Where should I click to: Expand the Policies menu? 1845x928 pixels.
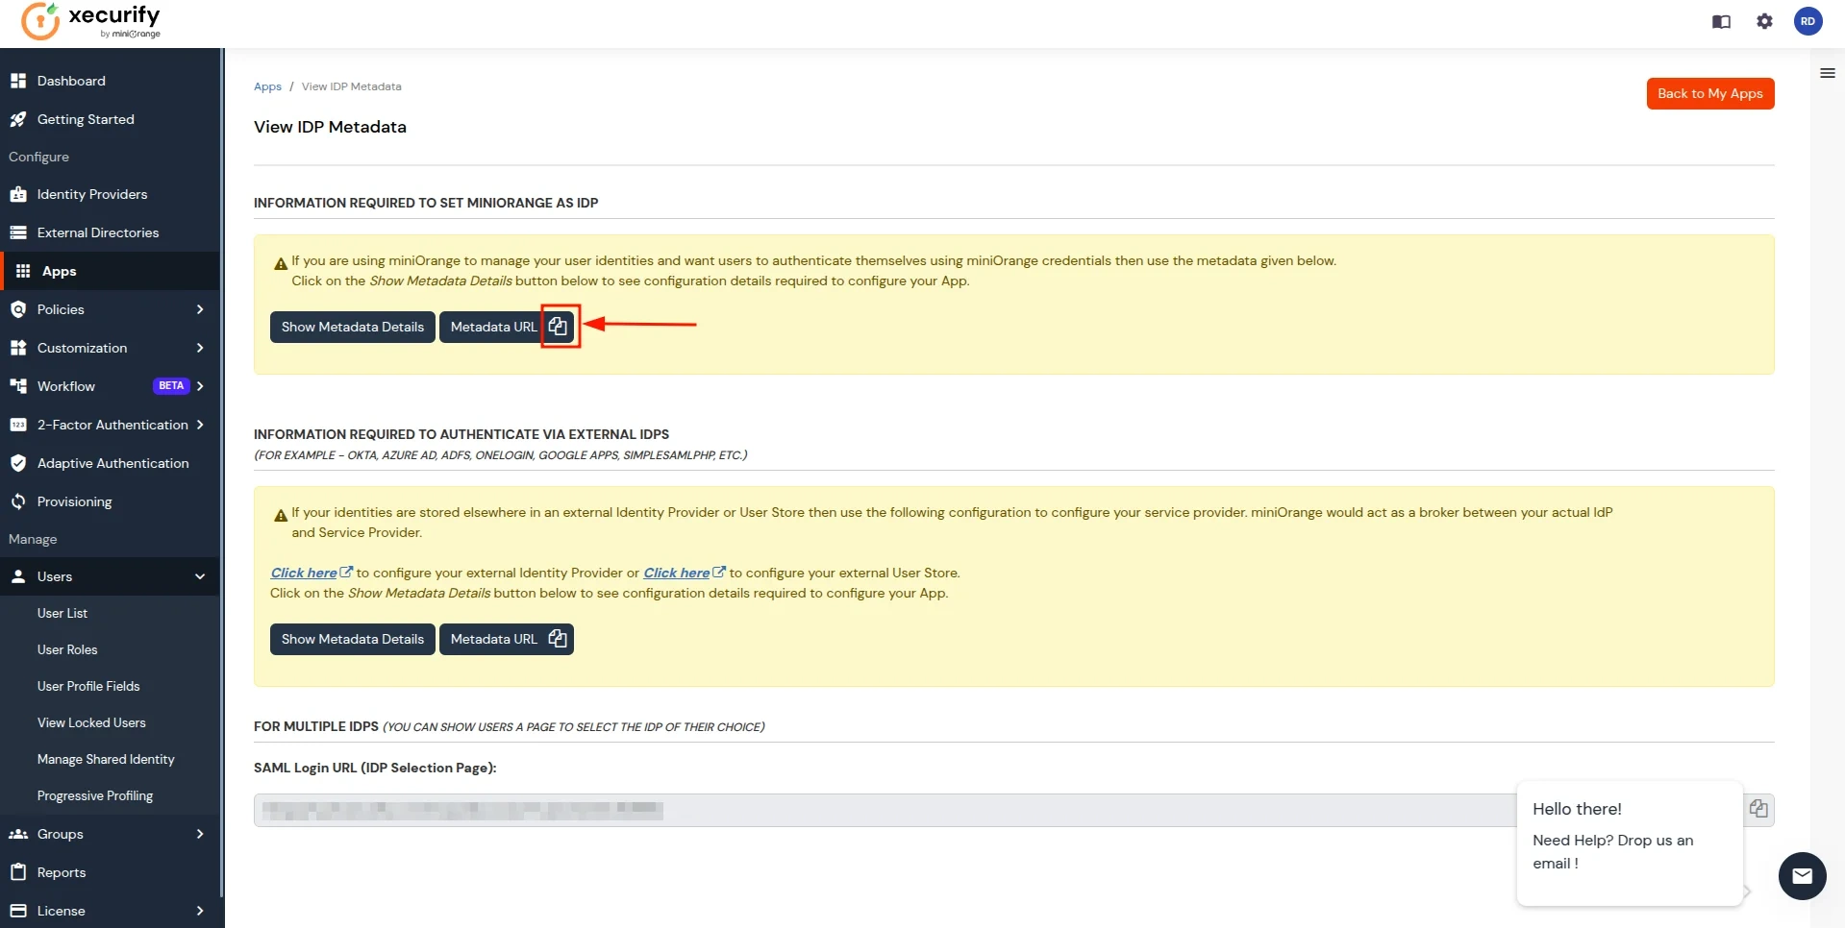coord(109,309)
